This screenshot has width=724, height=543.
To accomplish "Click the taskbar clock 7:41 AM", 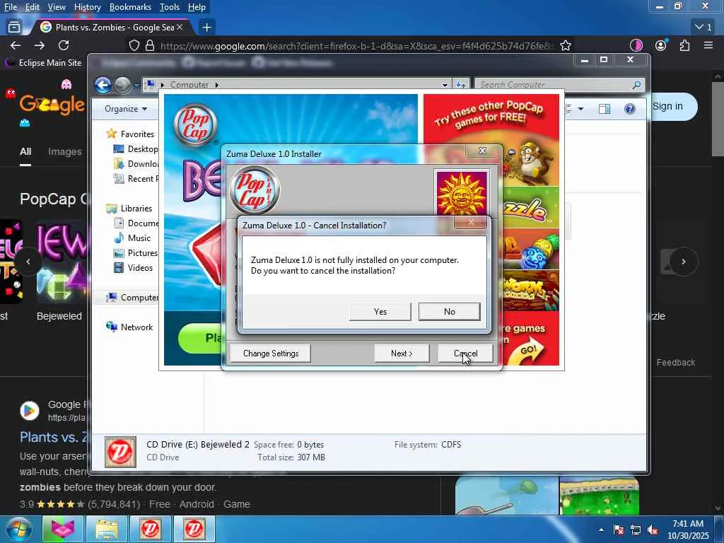I will [688, 530].
